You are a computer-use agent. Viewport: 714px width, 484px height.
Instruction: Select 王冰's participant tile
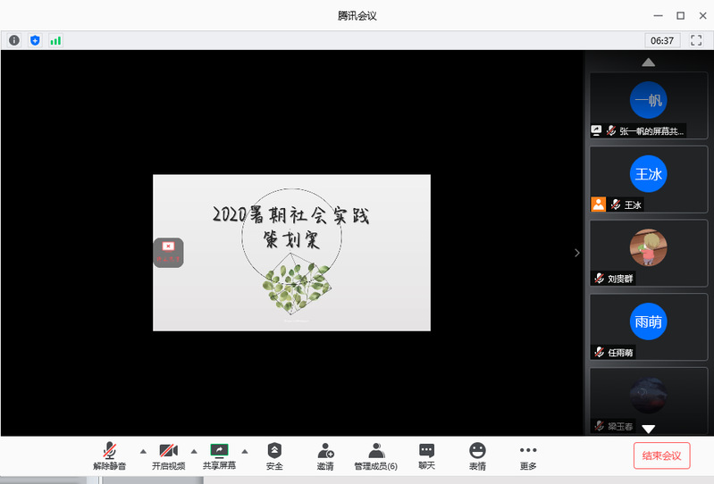[x=648, y=179]
